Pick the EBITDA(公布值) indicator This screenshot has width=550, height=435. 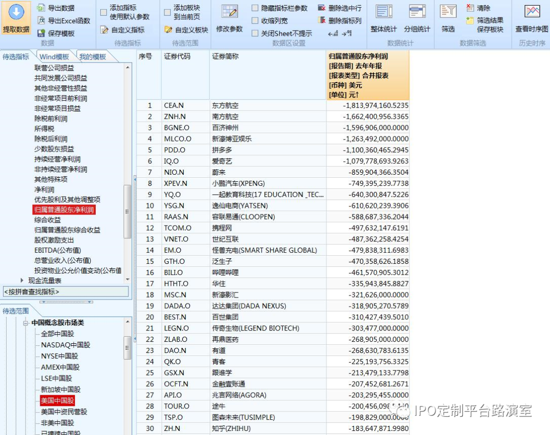tap(58, 250)
